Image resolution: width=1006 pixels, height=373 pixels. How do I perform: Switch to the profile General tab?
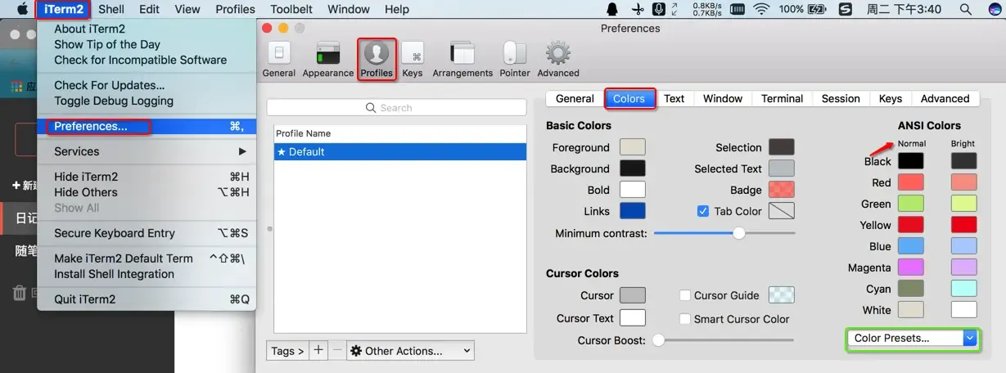point(575,98)
